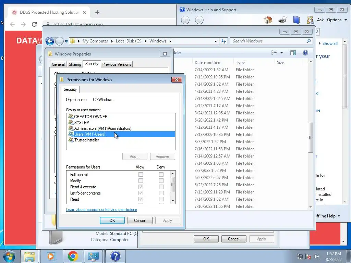Toggle Read & execute Allow checkbox
This screenshot has height=263, width=351.
141,187
